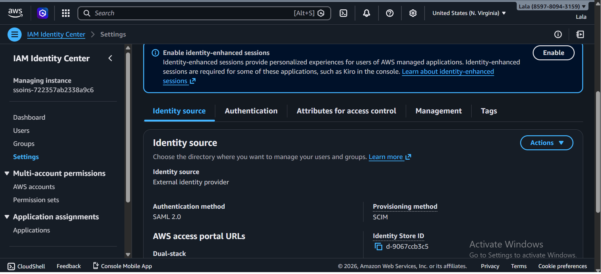Open the Management tab
The height and width of the screenshot is (274, 601).
tap(438, 111)
